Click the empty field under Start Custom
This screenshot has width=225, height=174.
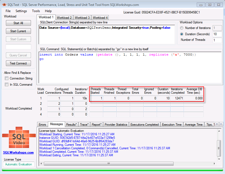pyautogui.click(x=18, y=47)
